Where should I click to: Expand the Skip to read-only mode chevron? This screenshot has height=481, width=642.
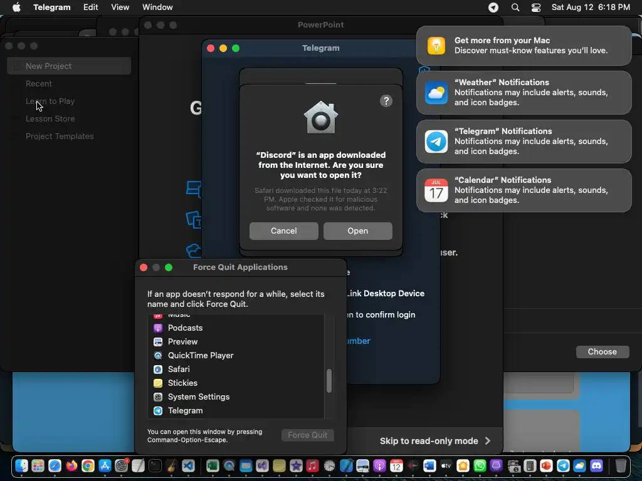tap(488, 441)
